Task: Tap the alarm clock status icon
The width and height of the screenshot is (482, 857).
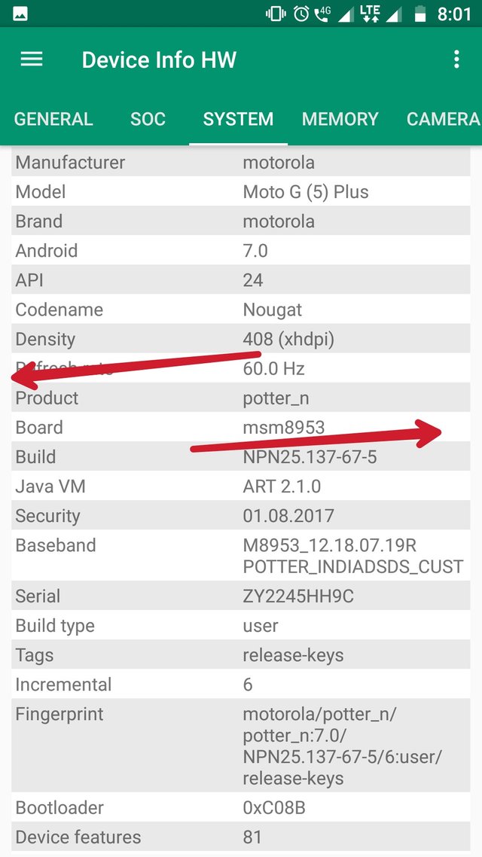Action: coord(301,14)
